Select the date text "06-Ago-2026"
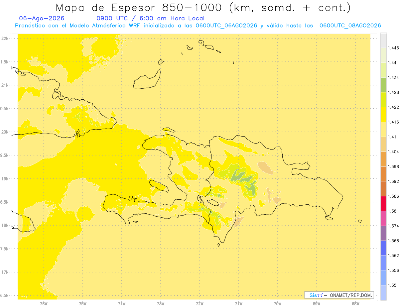 click(x=42, y=19)
